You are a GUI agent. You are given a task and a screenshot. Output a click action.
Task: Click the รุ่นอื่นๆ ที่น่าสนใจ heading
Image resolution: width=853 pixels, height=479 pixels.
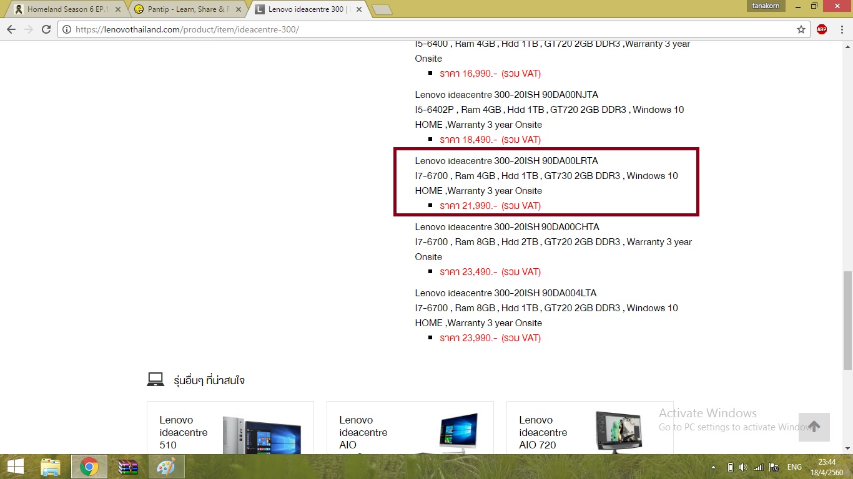click(x=209, y=380)
